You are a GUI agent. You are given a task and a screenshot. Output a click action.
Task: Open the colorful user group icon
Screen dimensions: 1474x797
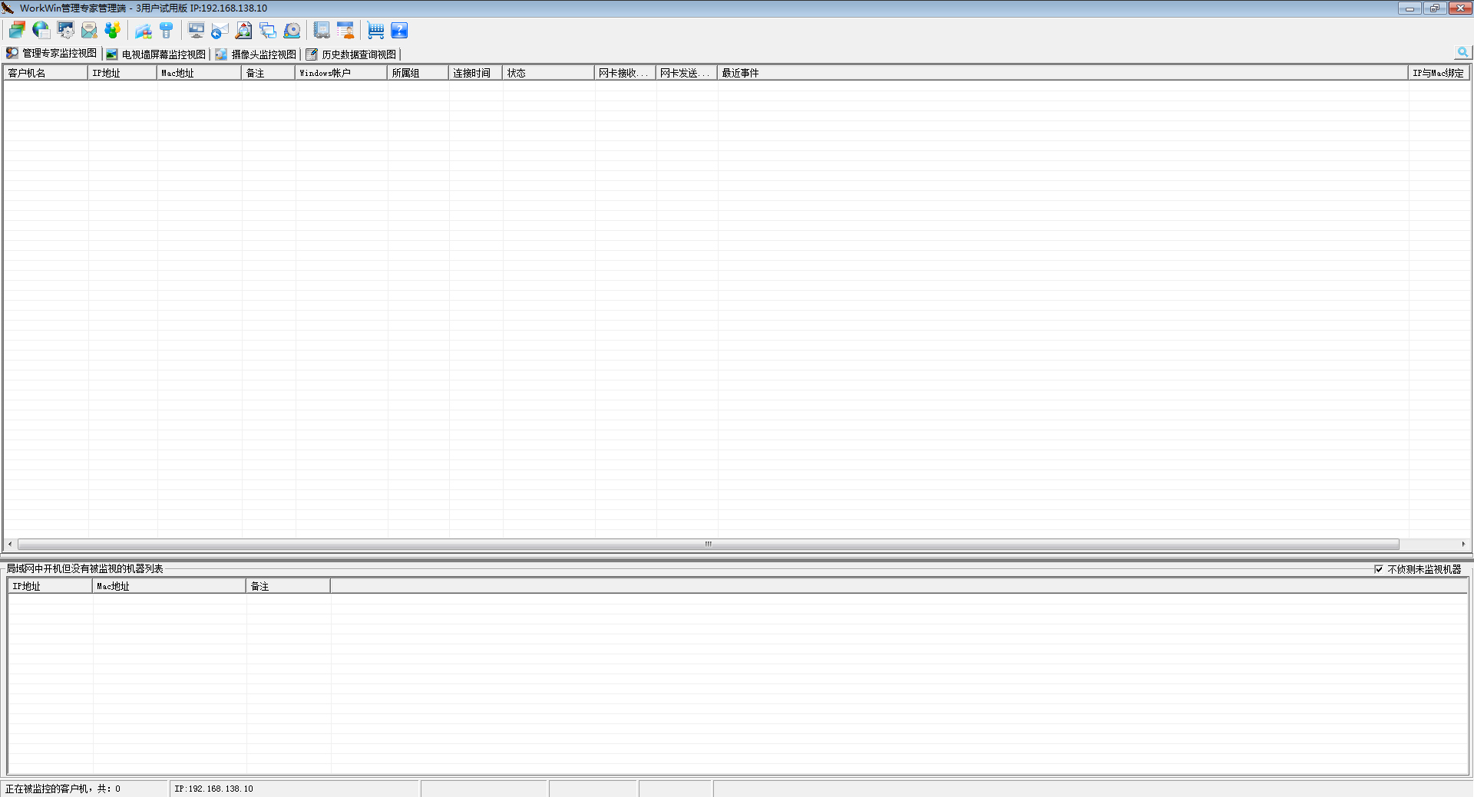(113, 31)
